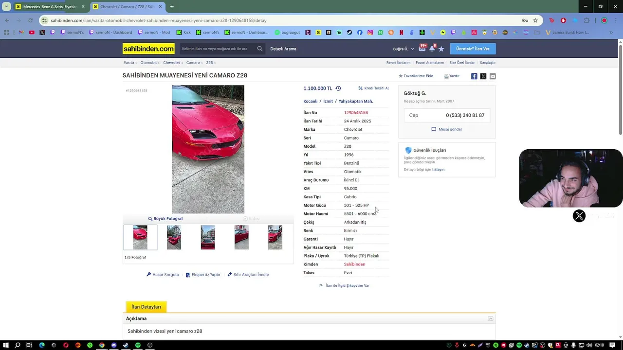The image size is (623, 350).
Task: Click the page vertical scrollbar
Action: click(x=621, y=90)
